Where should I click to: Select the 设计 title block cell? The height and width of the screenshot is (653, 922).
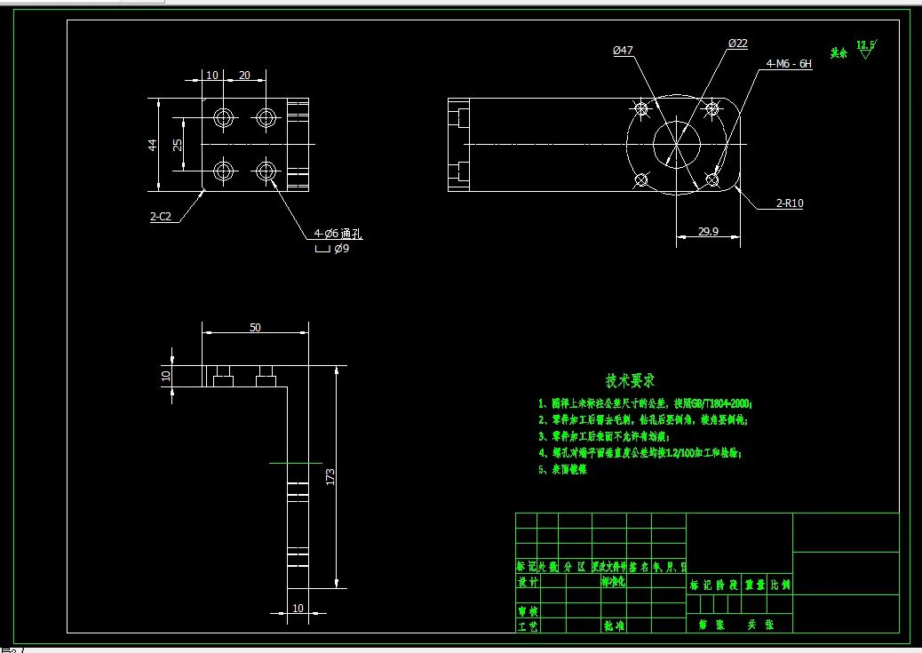[528, 581]
